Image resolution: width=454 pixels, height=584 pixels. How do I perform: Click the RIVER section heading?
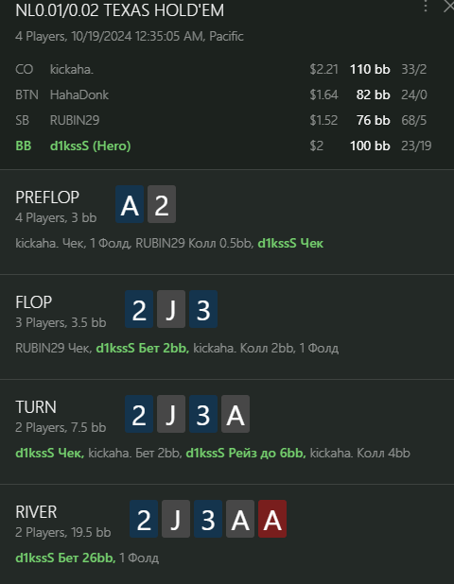tap(36, 512)
